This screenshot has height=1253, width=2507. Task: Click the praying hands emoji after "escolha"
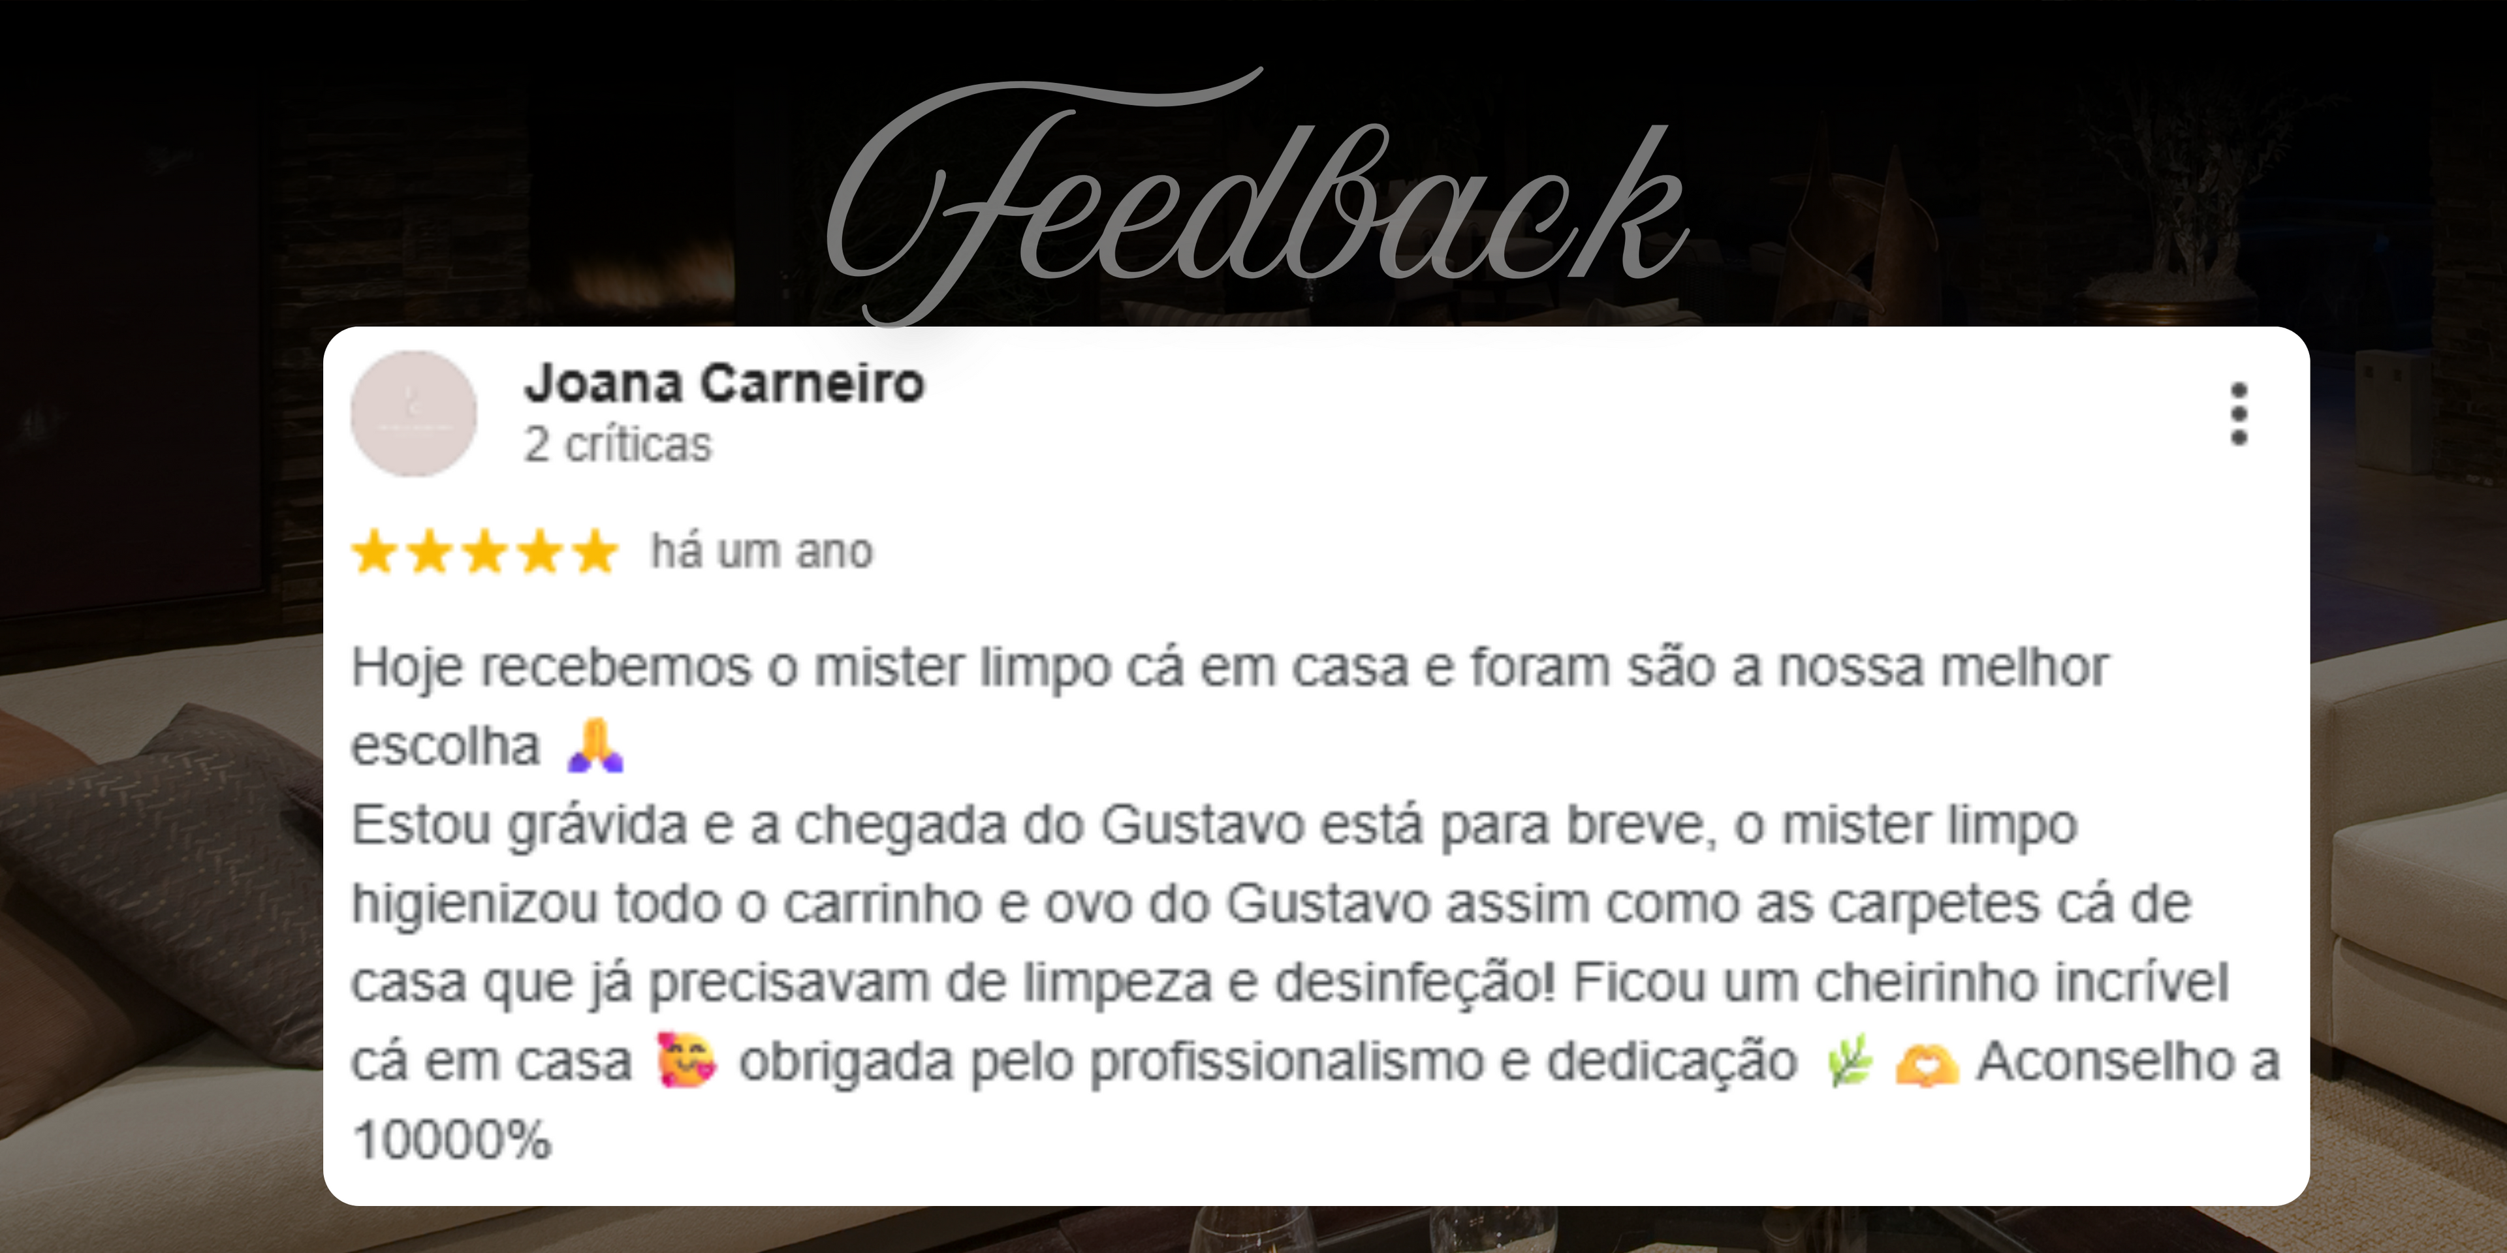[595, 745]
